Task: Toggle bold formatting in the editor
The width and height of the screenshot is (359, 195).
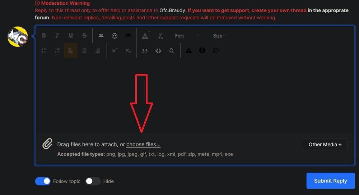Action: click(44, 36)
